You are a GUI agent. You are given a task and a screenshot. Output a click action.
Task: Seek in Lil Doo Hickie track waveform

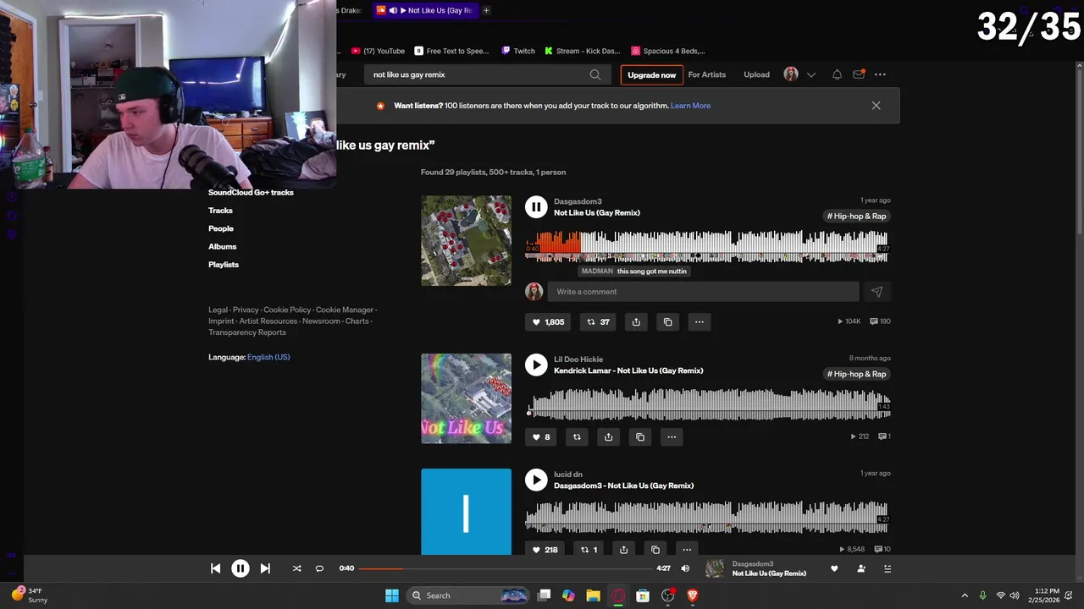coord(706,403)
